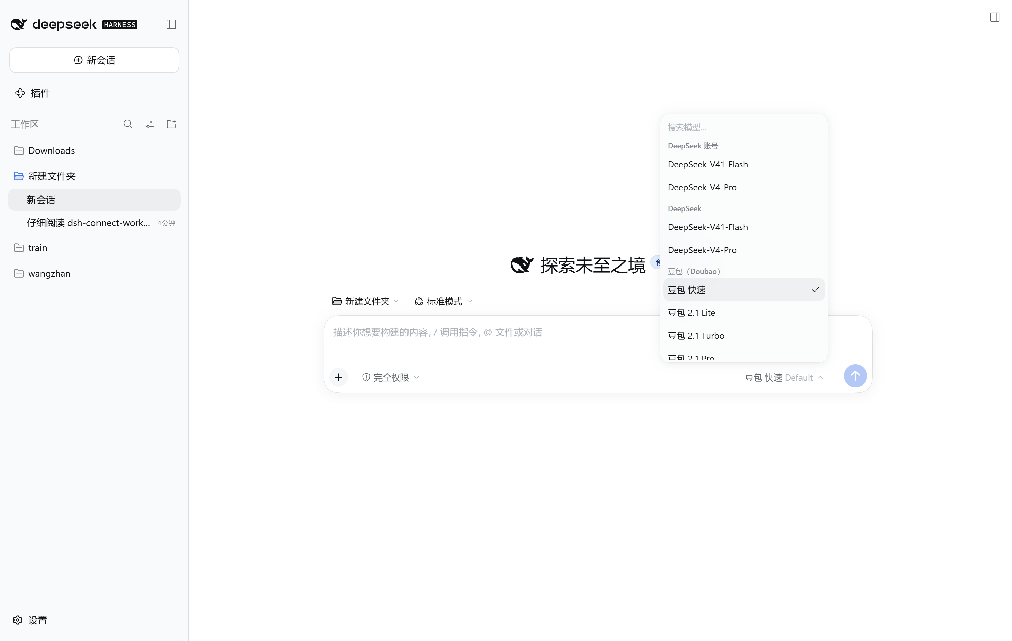Click the DeepSeek 账号 group header

coord(693,146)
